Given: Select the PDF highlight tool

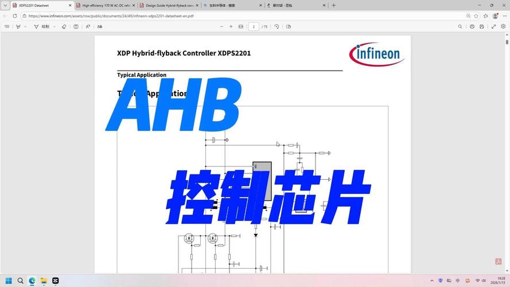Looking at the screenshot, I should (x=18, y=26).
